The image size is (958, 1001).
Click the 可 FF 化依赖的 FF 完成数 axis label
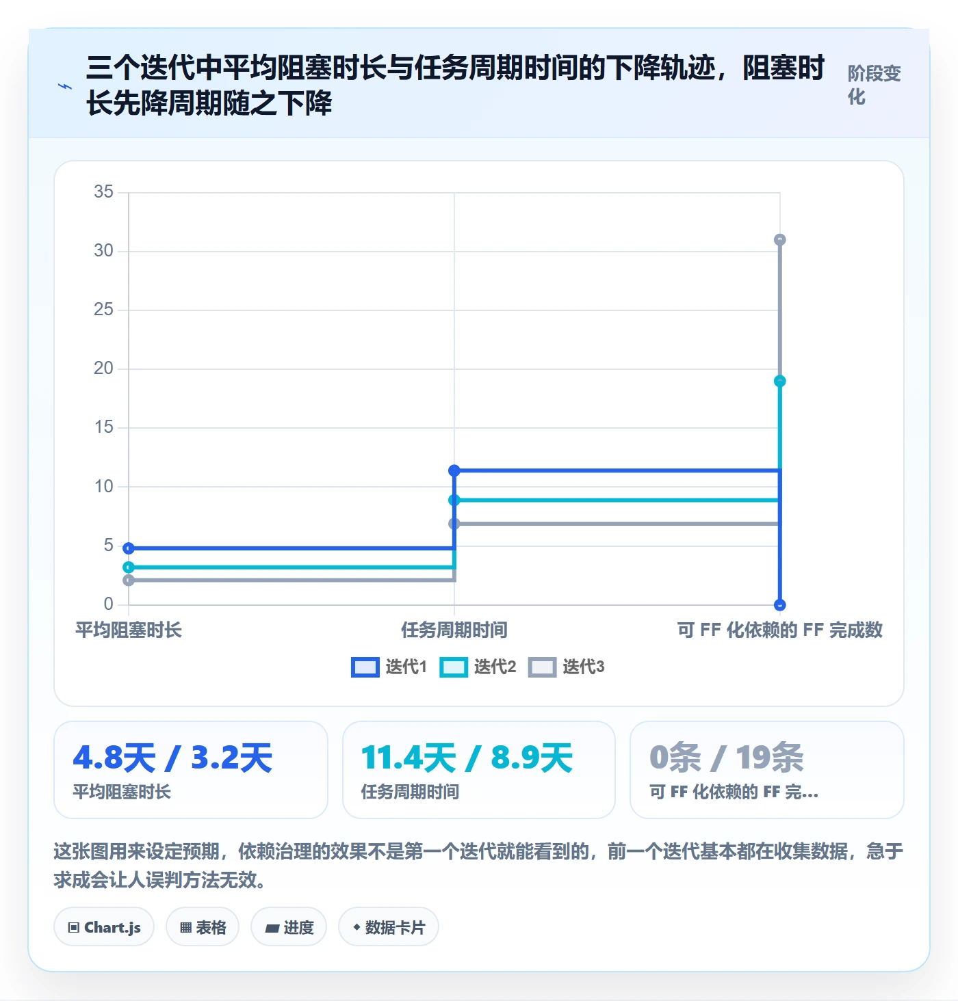click(780, 630)
